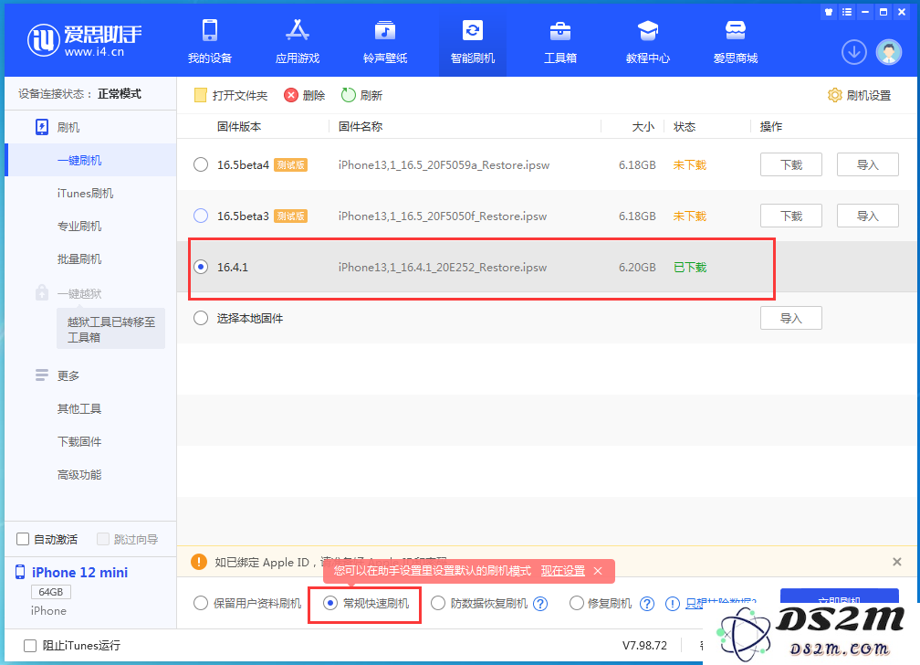Select 一键刷机 in the sidebar

pyautogui.click(x=79, y=161)
